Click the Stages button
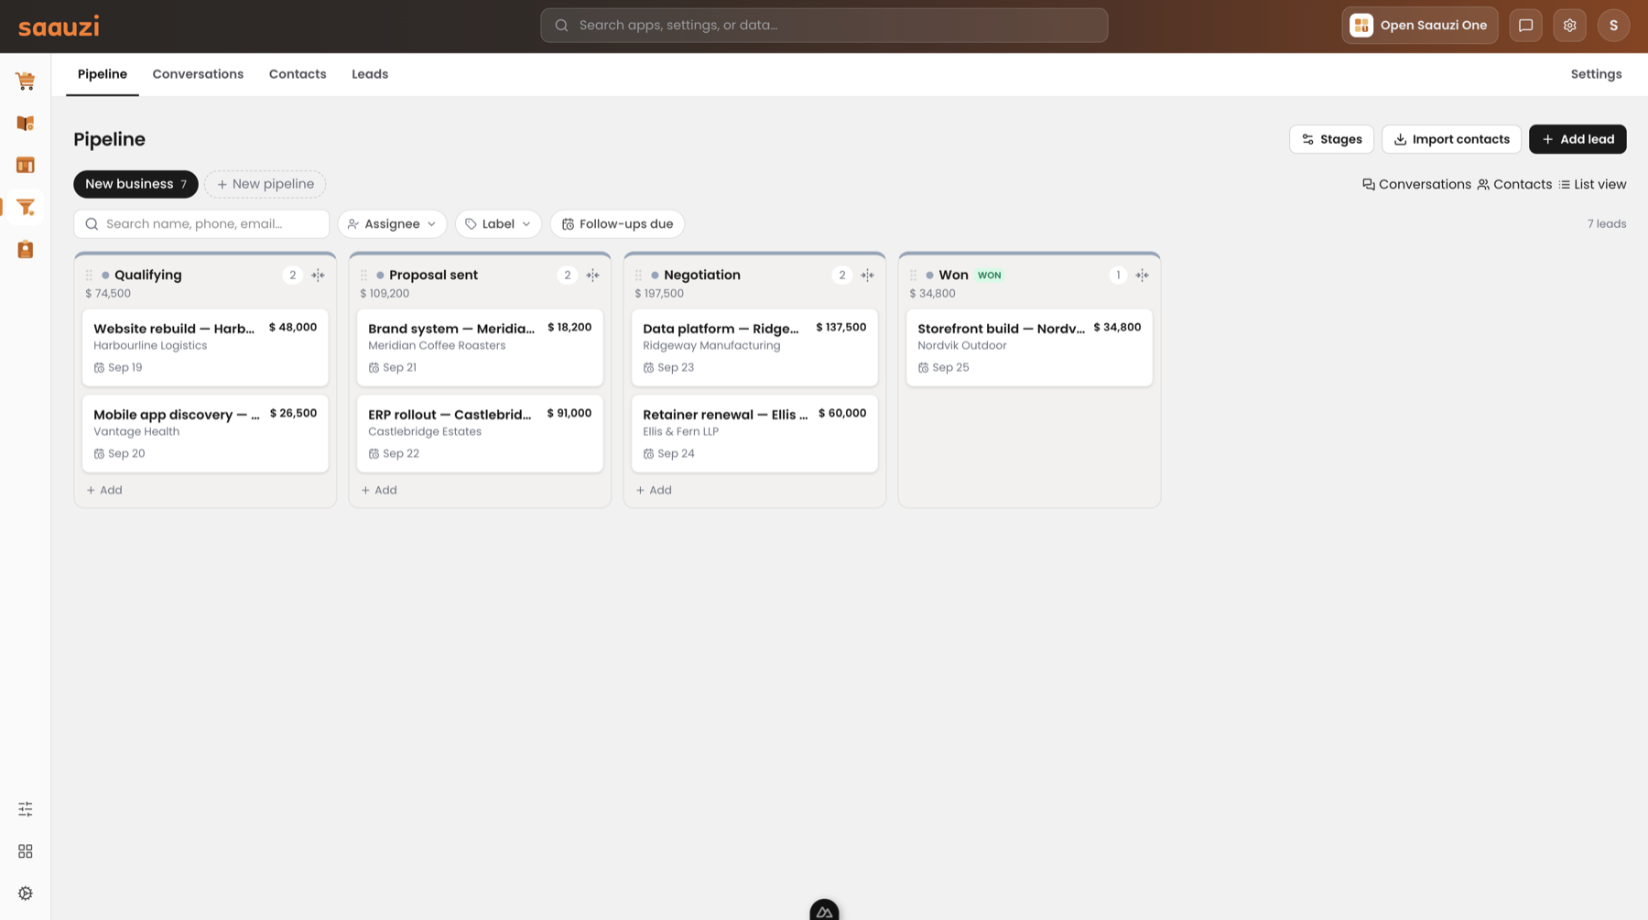The width and height of the screenshot is (1648, 920). click(x=1331, y=139)
